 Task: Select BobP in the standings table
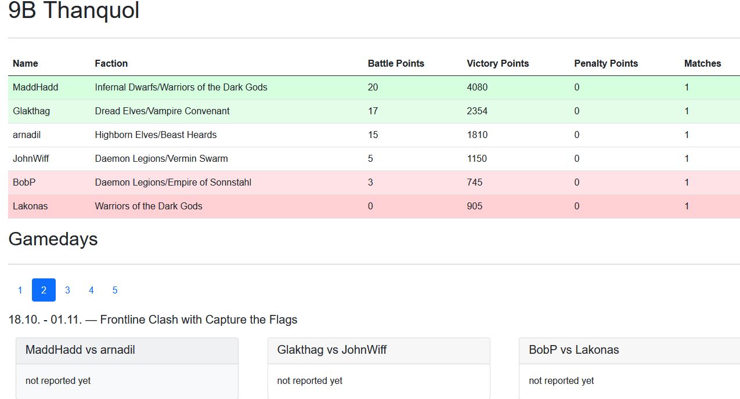click(24, 182)
